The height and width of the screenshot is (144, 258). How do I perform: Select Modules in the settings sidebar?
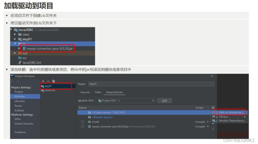point(25,96)
